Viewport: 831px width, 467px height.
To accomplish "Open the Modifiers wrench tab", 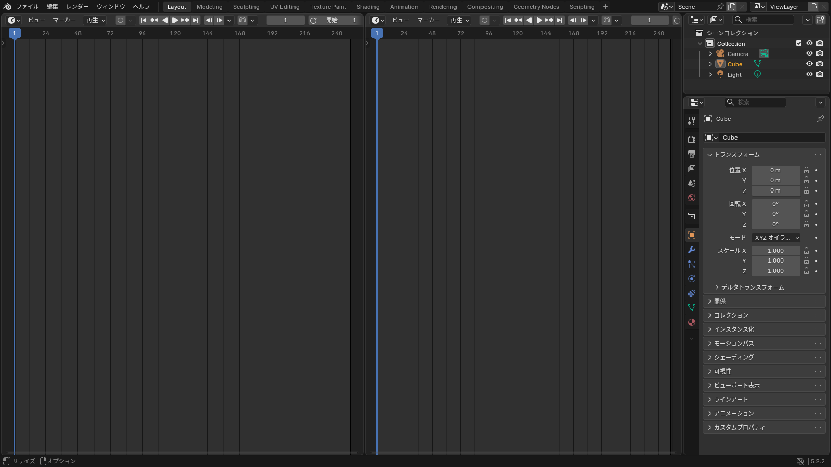I will coord(691,250).
